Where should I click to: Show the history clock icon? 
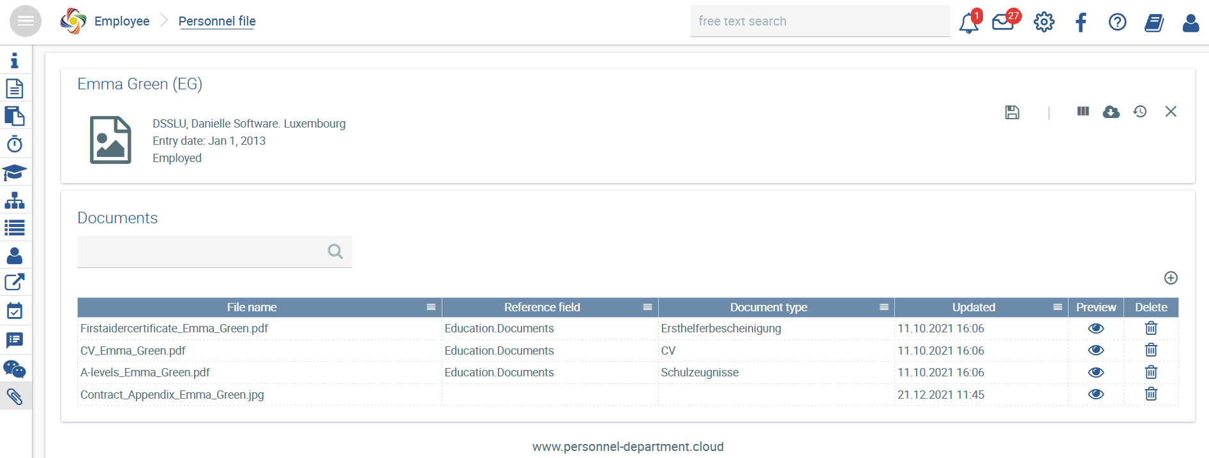coord(1140,112)
